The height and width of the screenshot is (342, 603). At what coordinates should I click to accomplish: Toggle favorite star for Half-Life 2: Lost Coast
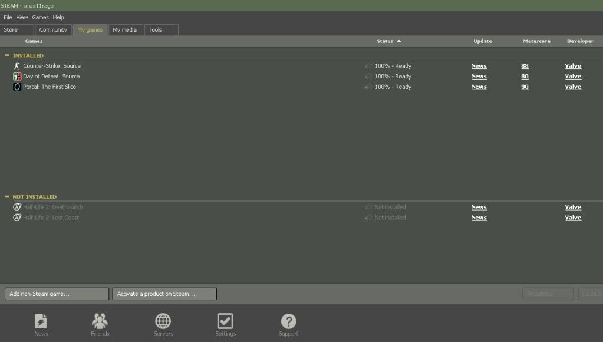click(x=368, y=218)
